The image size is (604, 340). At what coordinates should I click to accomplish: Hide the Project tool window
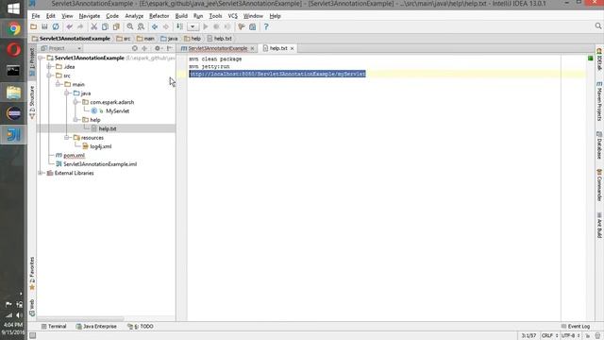tap(170, 48)
